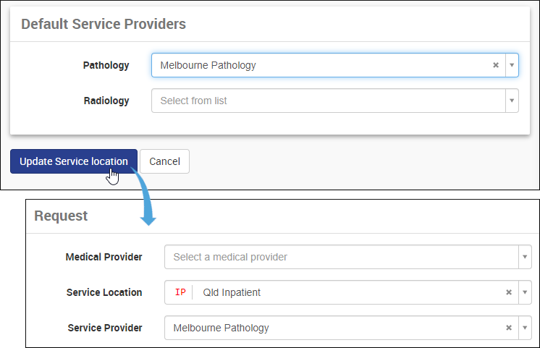
Task: Click the Pathology field showing Melbourne Pathology
Action: (318, 65)
